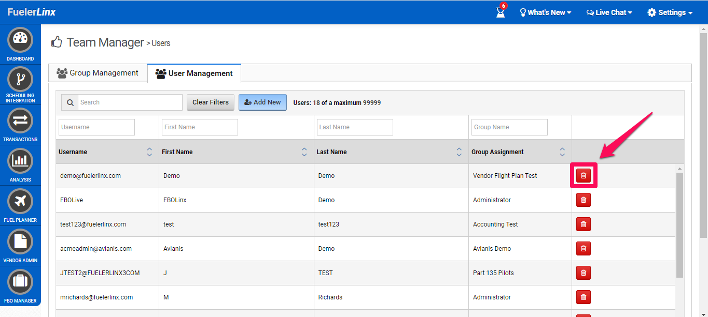Open the Analysis chart icon

[x=20, y=161]
